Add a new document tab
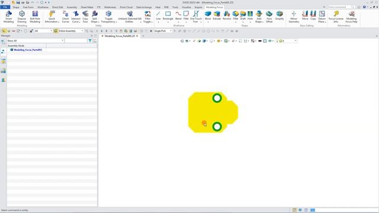Viewport: 379px width, 213px height. 143,35
